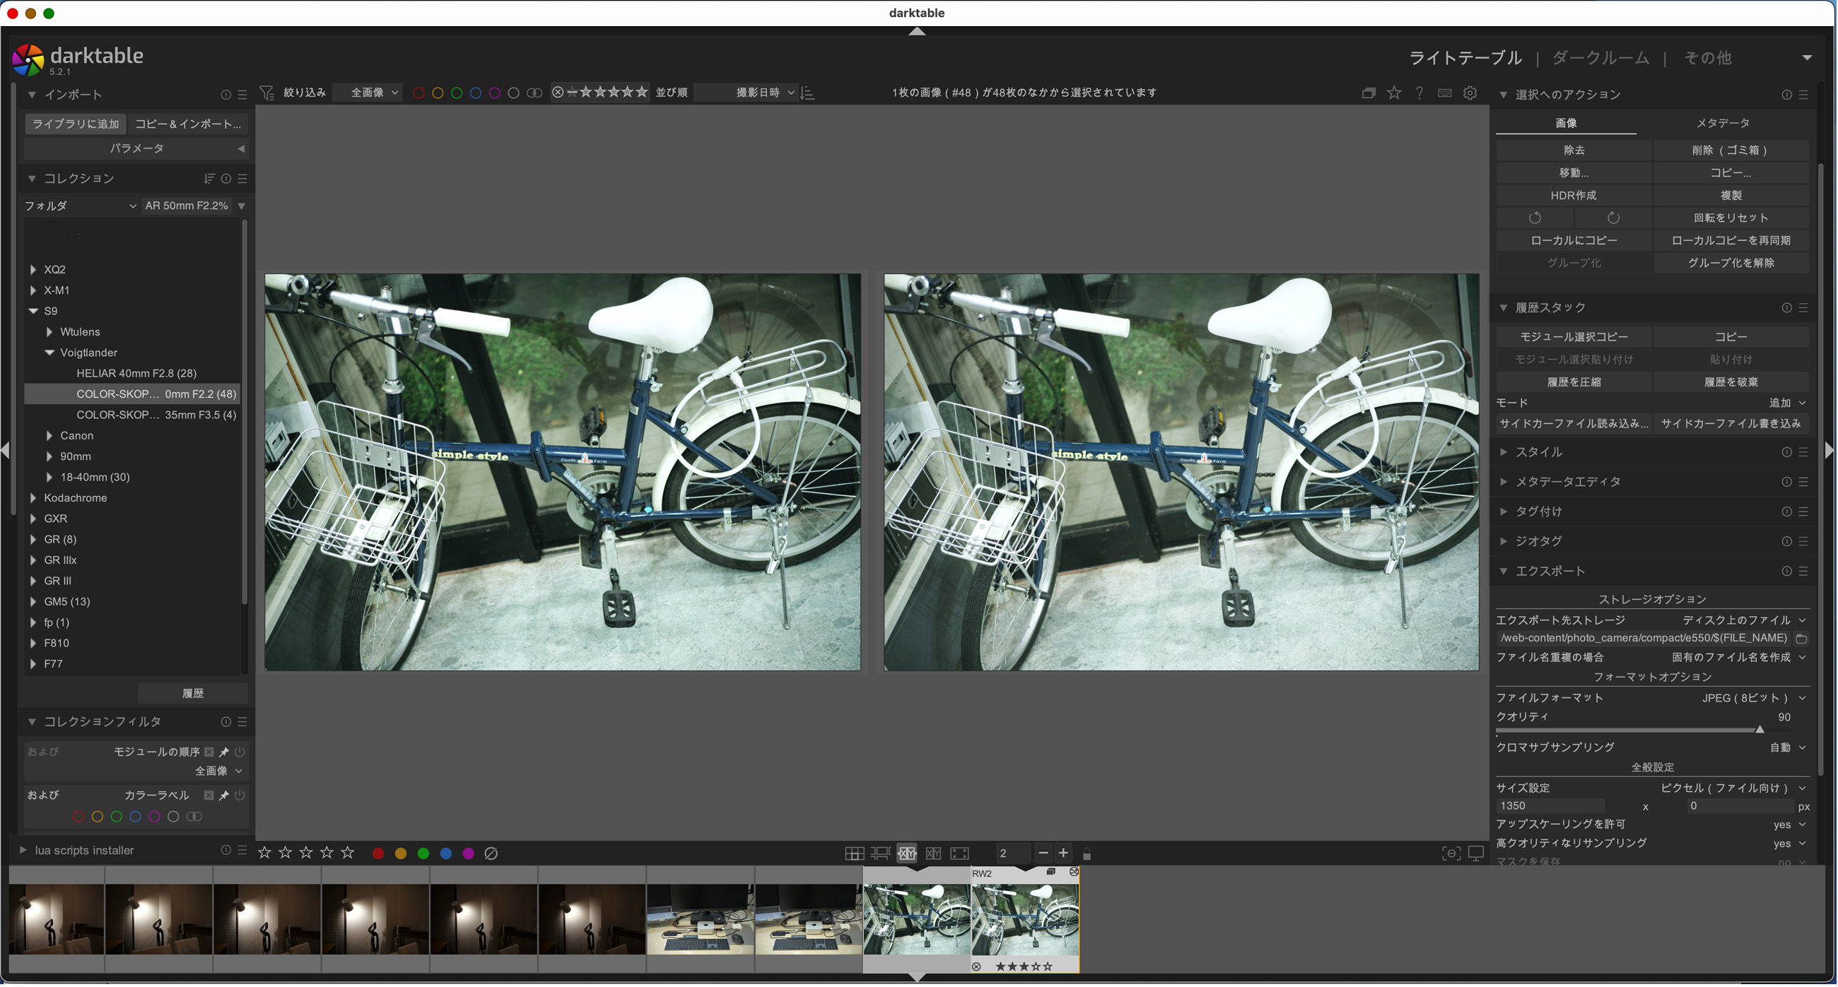Screen dimensions: 1838x987
Task: Toggle star overlay display icon
Action: 1395,93
